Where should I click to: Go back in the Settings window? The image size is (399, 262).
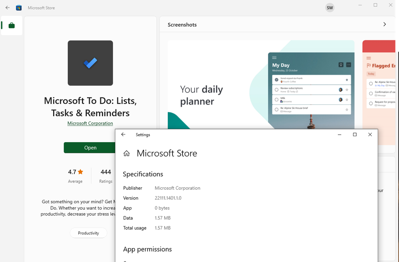pyautogui.click(x=123, y=135)
